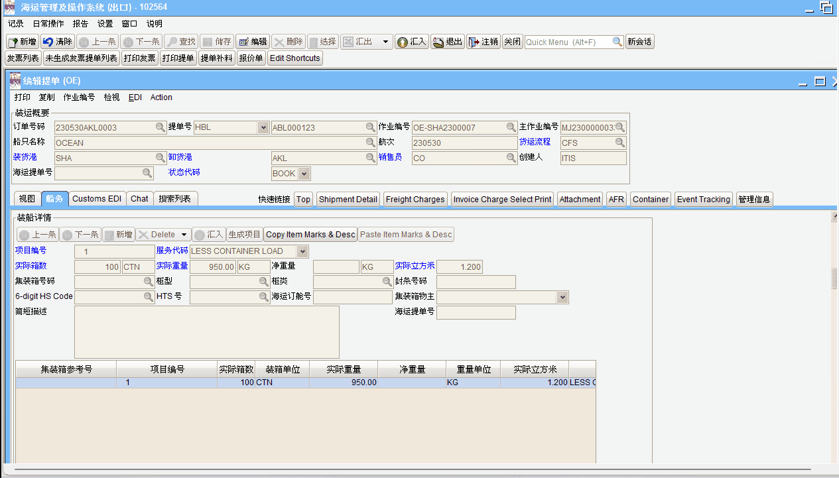The image size is (839, 478).
Task: Switch to the Chat tab
Action: coord(139,199)
